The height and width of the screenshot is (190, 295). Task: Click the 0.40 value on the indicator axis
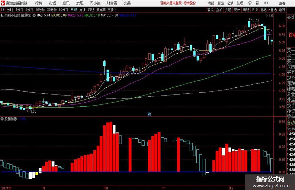pos(282,122)
